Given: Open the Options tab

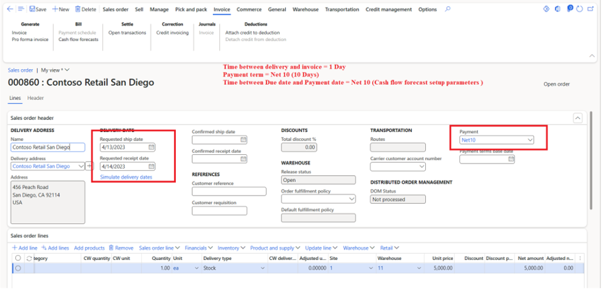Looking at the screenshot, I should pyautogui.click(x=427, y=9).
